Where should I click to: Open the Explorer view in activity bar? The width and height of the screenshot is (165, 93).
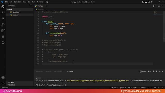tap(3, 7)
